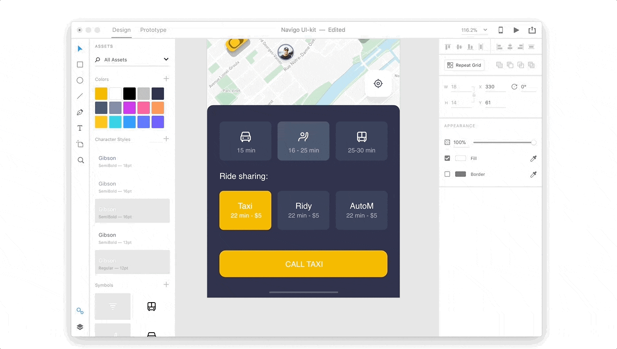Click the Repeat Grid button

(x=464, y=65)
